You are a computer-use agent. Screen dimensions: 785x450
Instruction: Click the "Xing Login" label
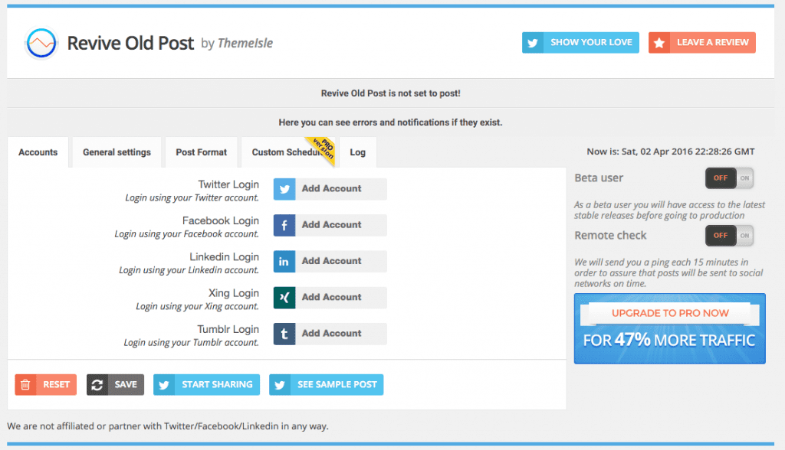(234, 293)
